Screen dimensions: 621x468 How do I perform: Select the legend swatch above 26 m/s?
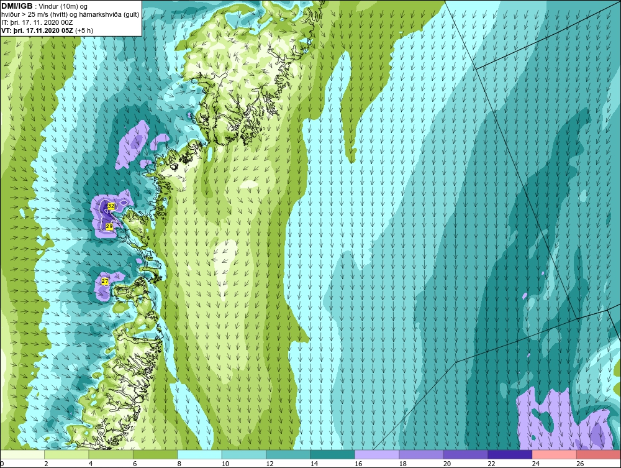click(599, 454)
